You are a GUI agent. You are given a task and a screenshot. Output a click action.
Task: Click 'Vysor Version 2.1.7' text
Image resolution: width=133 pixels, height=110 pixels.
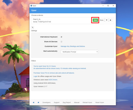point(40,86)
